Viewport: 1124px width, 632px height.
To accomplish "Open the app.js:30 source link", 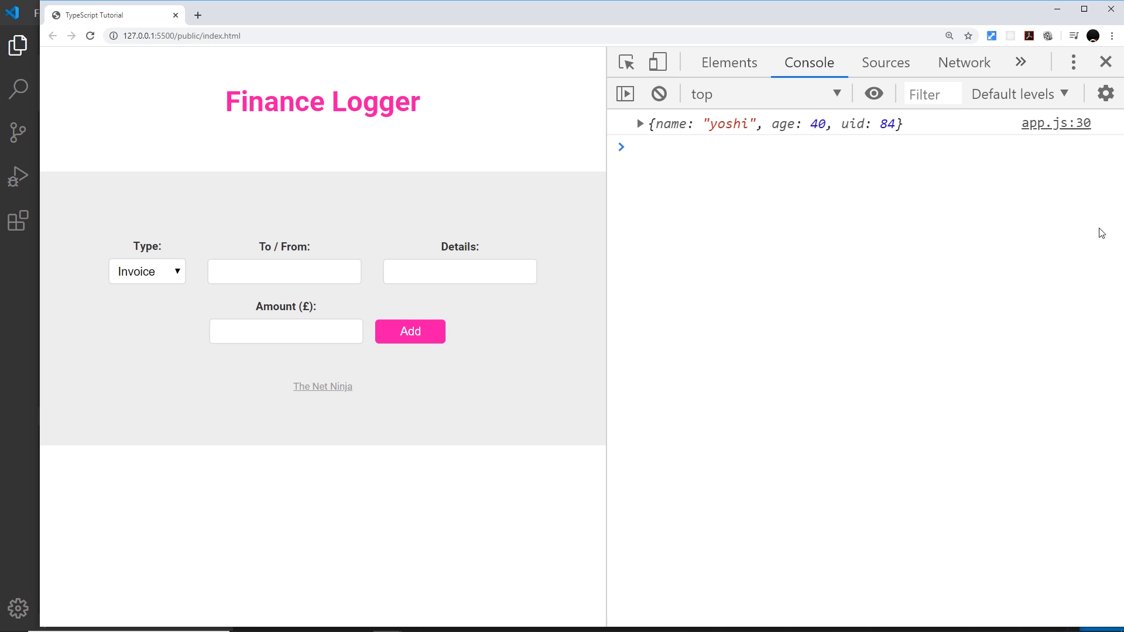I will tap(1056, 123).
